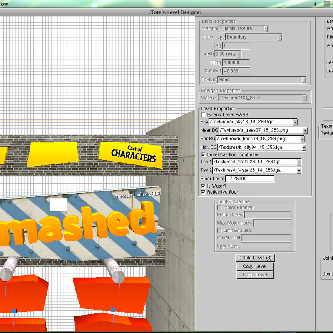Disable the Reflective floor checkbox
The height and width of the screenshot is (333, 333).
pyautogui.click(x=203, y=192)
